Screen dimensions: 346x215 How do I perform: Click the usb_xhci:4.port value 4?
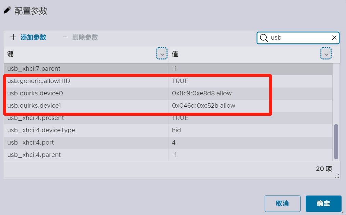174,143
